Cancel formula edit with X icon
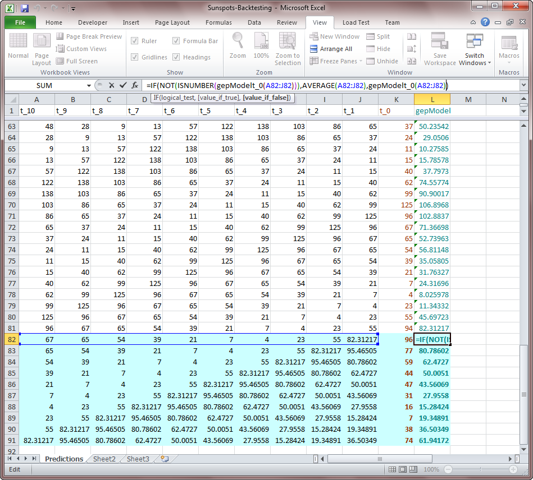 pos(111,85)
